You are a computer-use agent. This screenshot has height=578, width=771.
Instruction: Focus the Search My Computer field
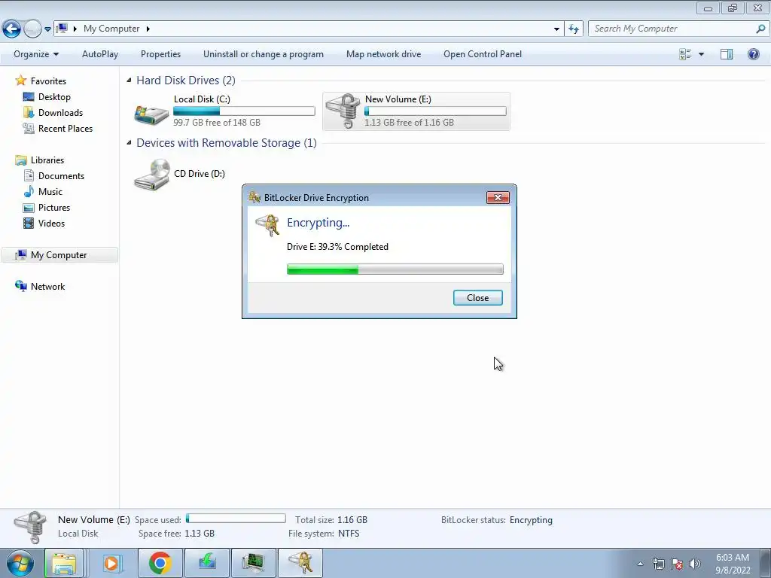(672, 29)
